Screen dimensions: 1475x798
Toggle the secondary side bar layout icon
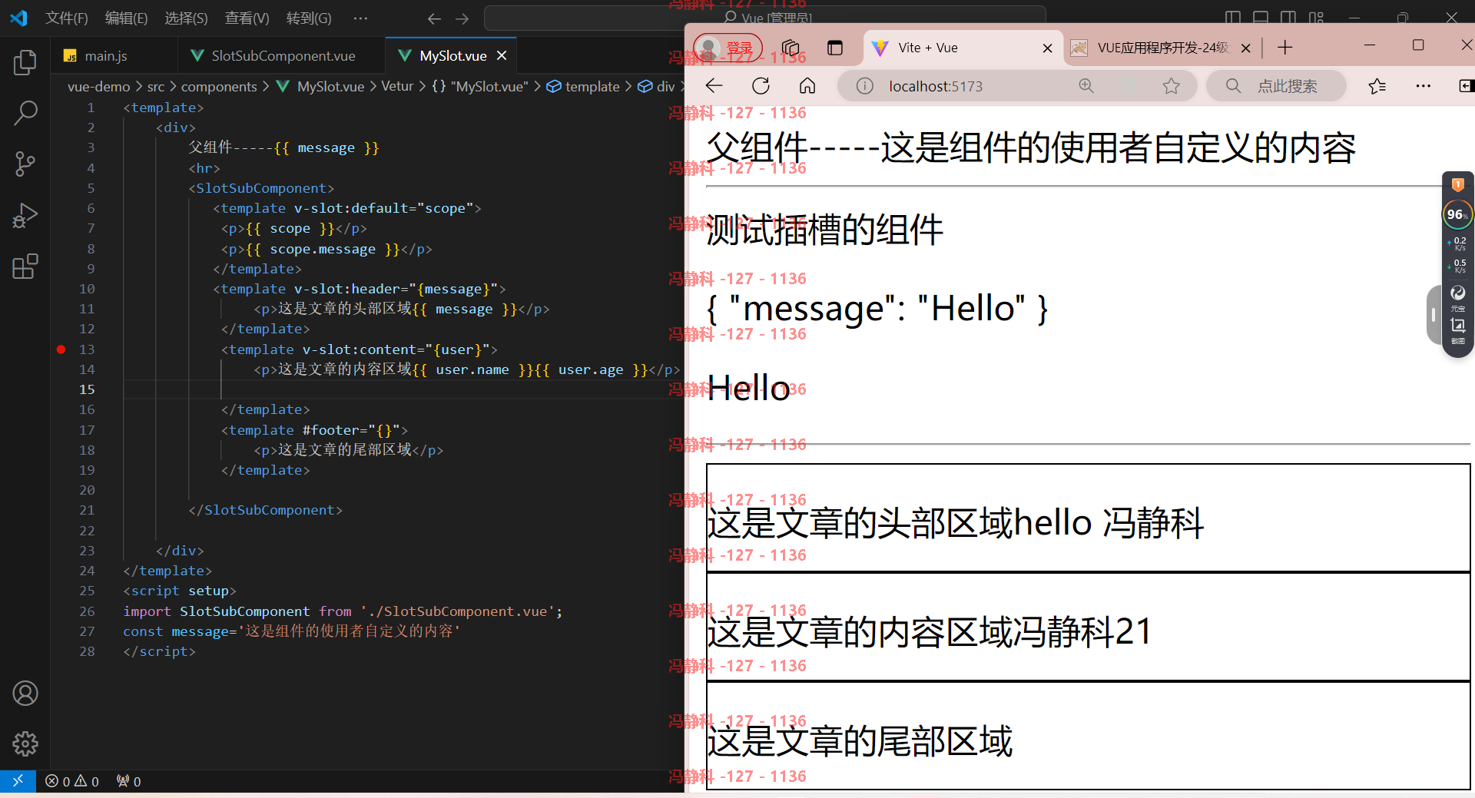click(1288, 18)
